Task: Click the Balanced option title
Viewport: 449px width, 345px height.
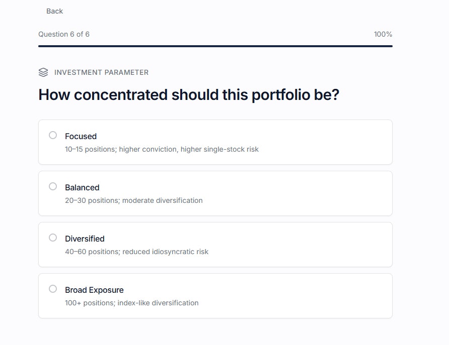Action: [82, 188]
